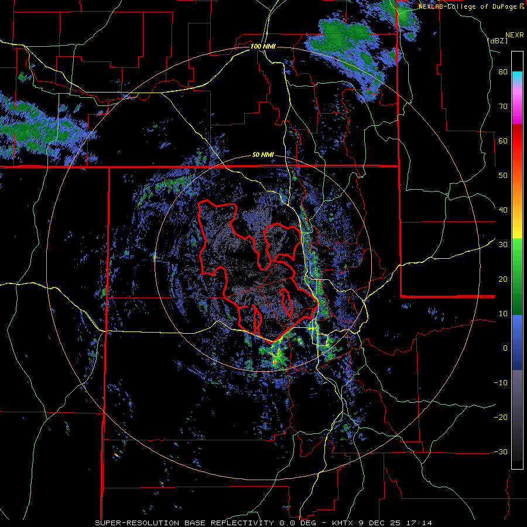The width and height of the screenshot is (527, 527).
Task: Click the -10 dBZ scale value
Action: click(501, 383)
